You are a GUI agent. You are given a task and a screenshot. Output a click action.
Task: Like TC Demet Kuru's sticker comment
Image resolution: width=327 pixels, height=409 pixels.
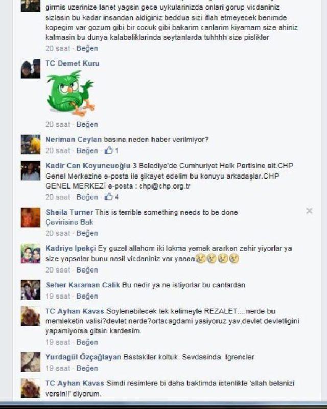[87, 124]
